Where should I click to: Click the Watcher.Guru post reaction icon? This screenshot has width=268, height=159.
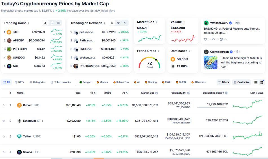[x=222, y=39]
